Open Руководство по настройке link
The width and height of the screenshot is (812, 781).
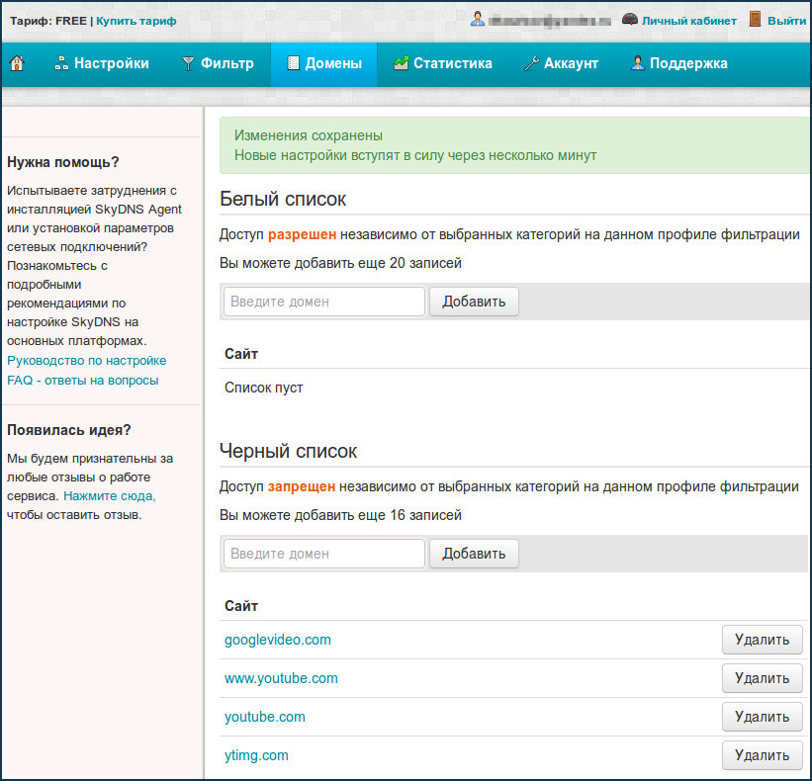click(87, 361)
